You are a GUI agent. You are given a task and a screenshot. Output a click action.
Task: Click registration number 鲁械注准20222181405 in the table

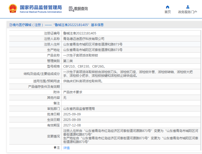coord(80,33)
